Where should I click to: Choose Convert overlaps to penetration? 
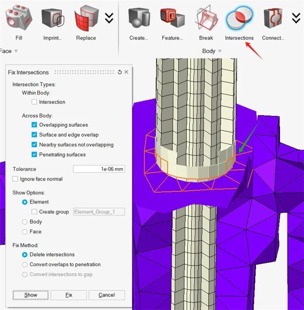click(x=25, y=264)
